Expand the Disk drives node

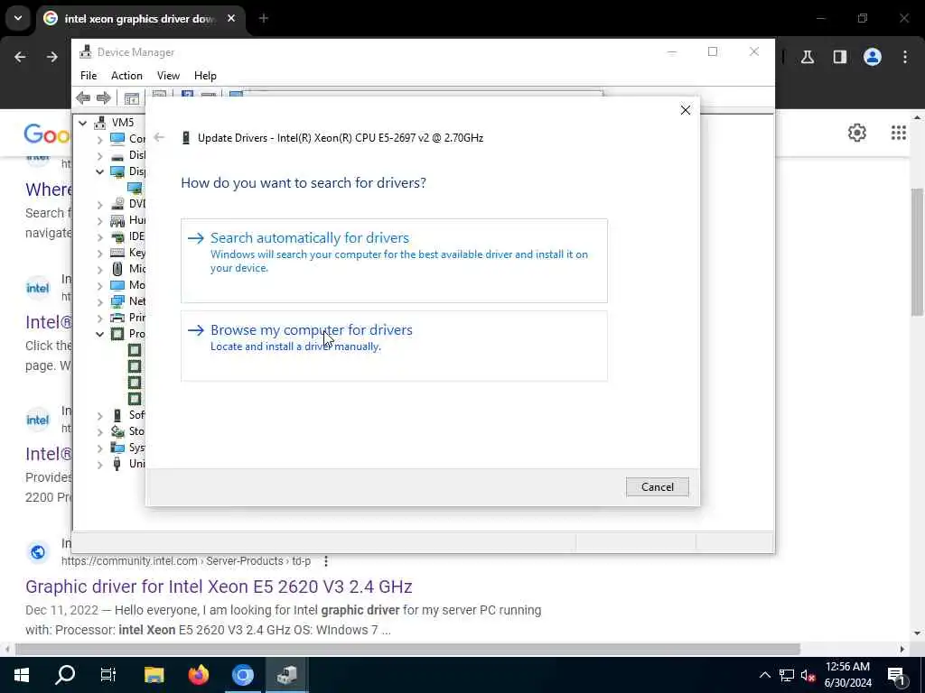(99, 156)
